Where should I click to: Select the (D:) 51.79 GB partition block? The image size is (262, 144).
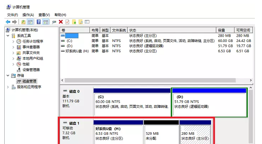tap(209, 102)
